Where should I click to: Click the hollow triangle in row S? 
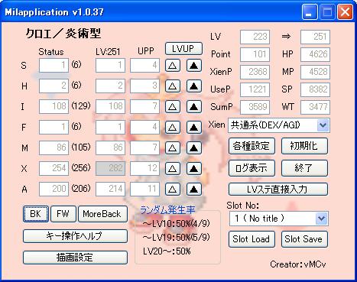pyautogui.click(x=173, y=66)
